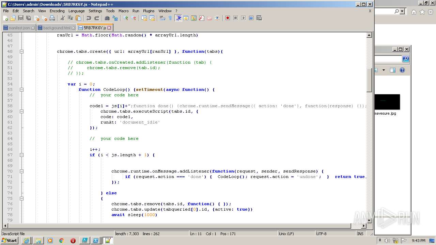The width and height of the screenshot is (436, 245).
Task: Click the Save All toolbar icon
Action: tap(29, 18)
